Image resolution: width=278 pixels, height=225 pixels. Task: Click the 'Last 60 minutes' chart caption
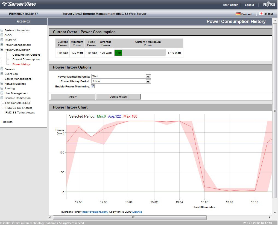204,207
